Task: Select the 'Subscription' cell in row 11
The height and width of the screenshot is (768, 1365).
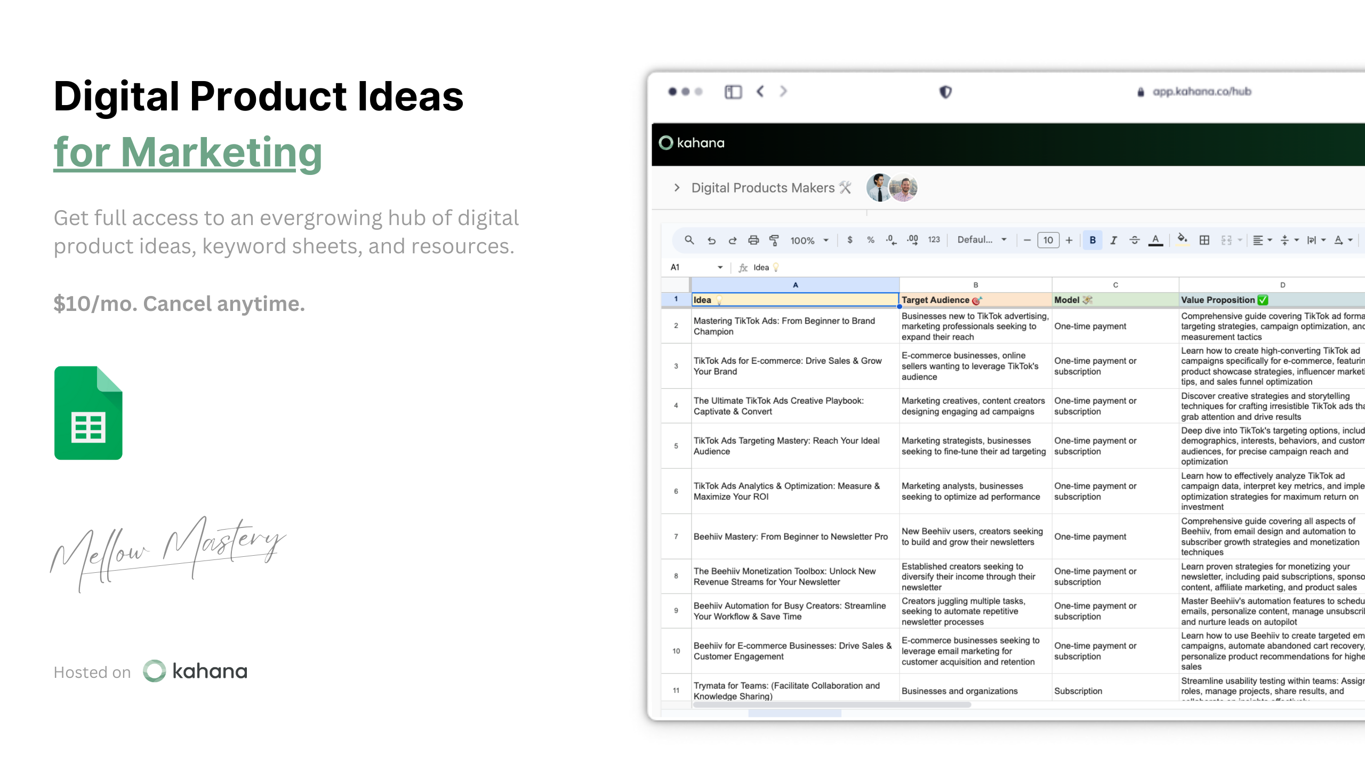Action: tap(1115, 688)
